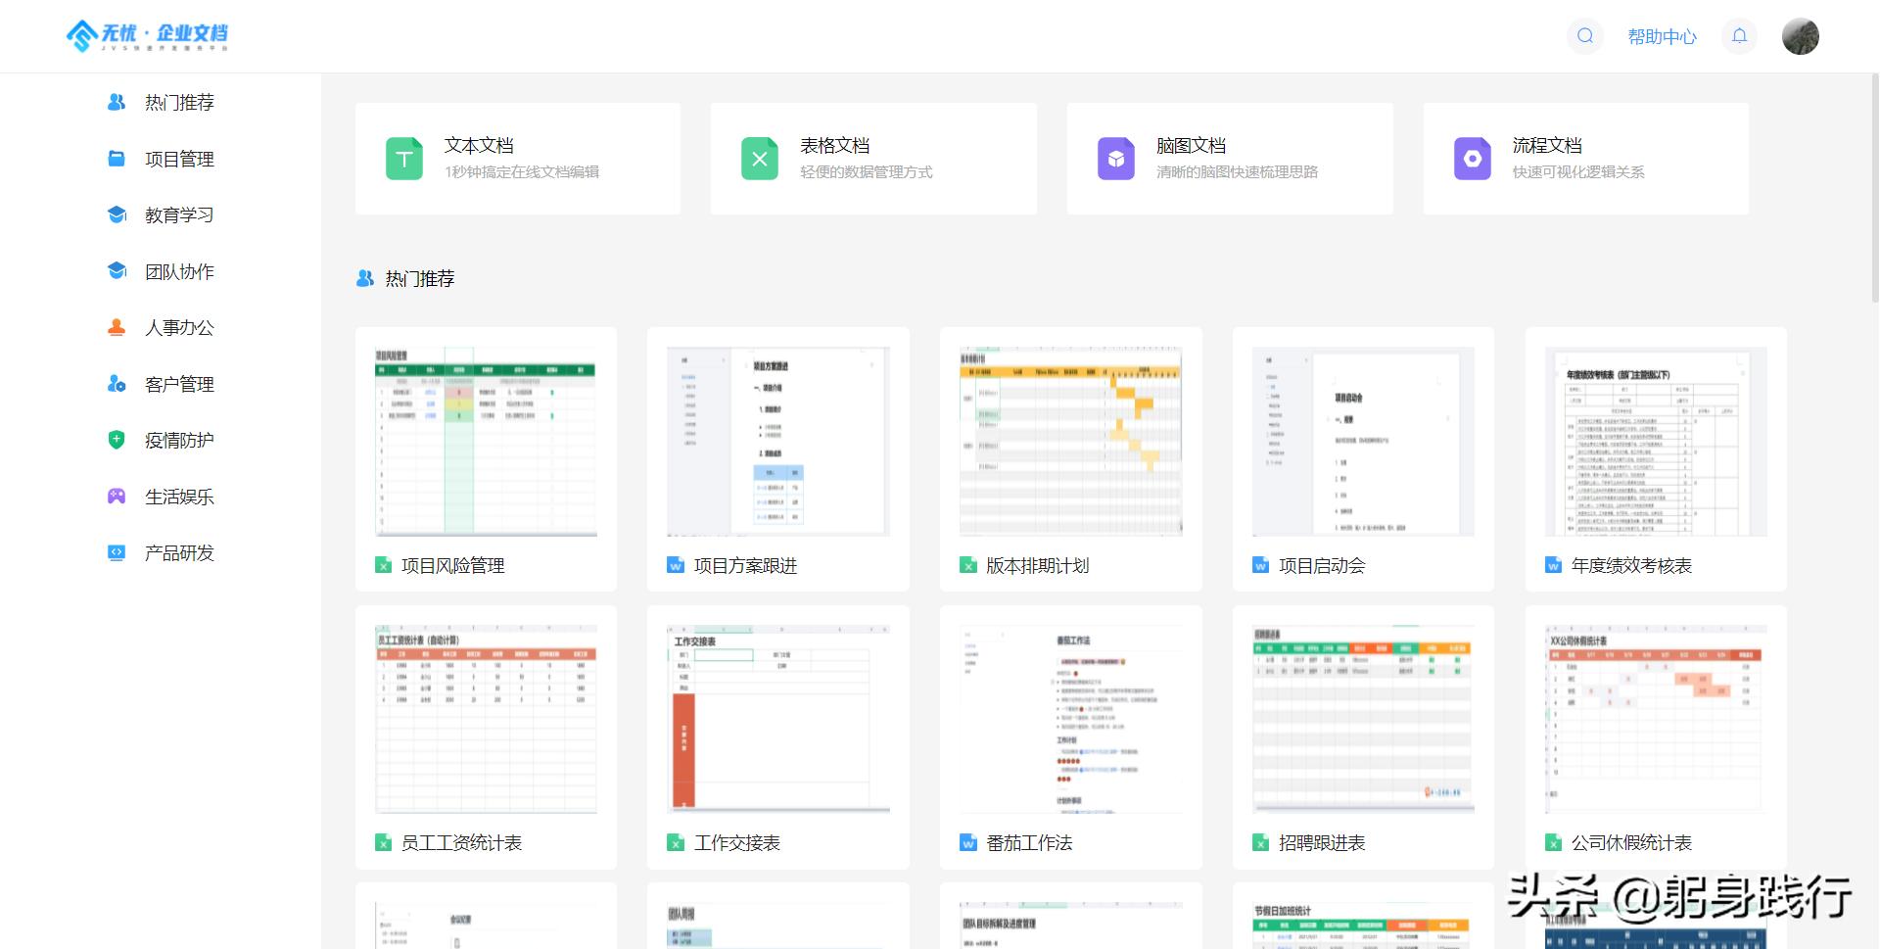Click the green T 文本文档 icon

point(403,159)
